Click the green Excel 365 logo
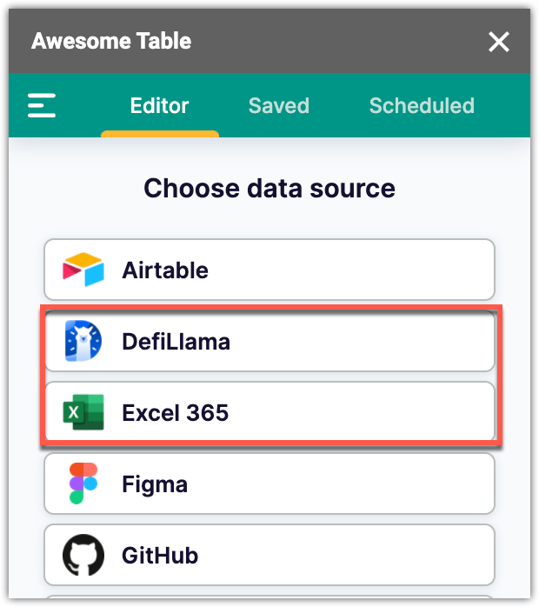Screen dimensions: 539x607 coord(83,413)
